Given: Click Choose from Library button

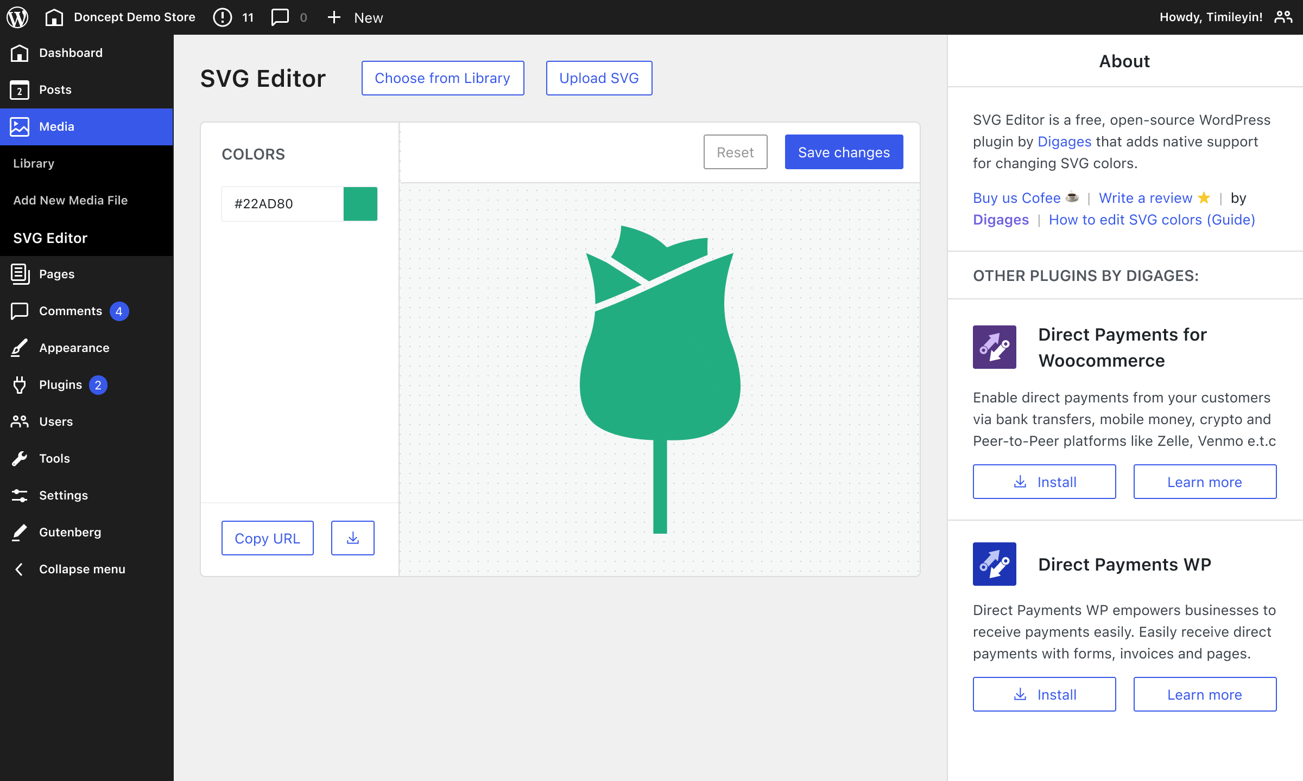Looking at the screenshot, I should (442, 78).
